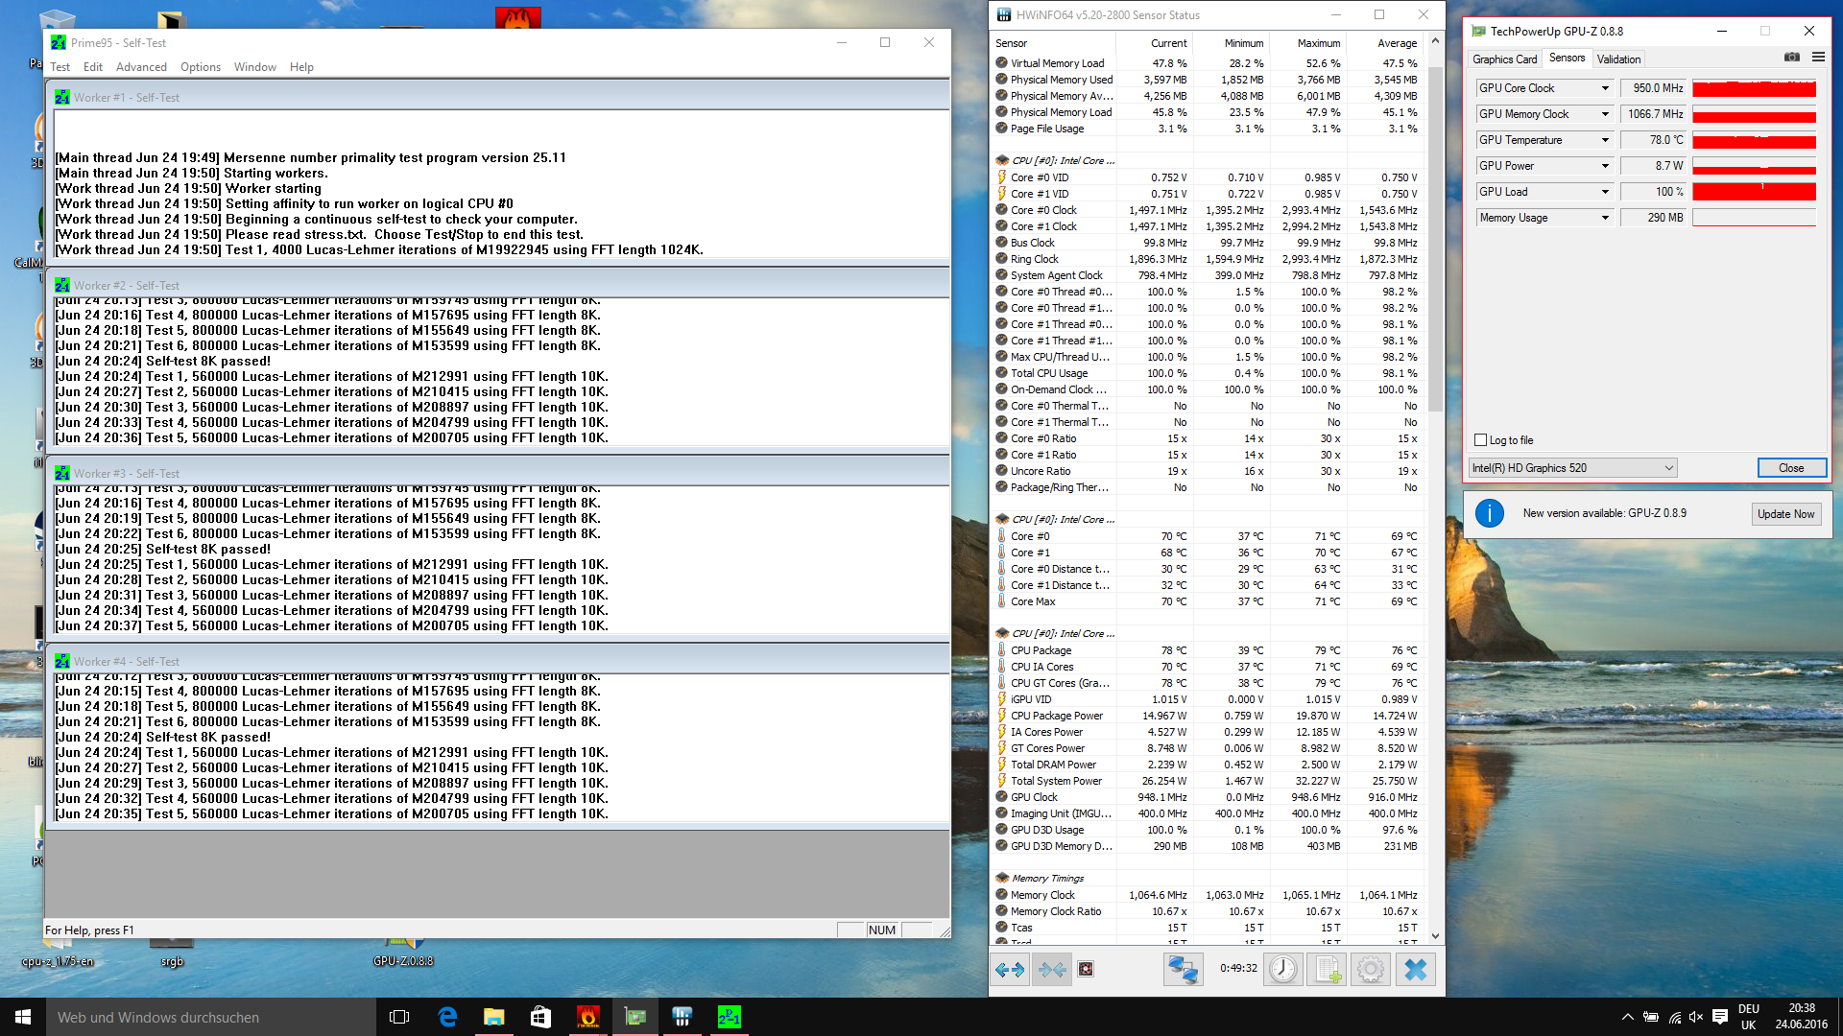
Task: Reset HWiNFO timer with clock icon
Action: tap(1282, 970)
